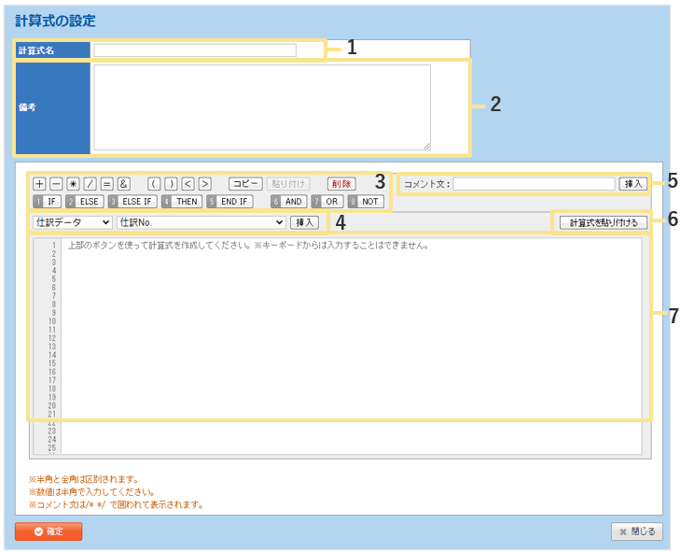Click the 計算式を貼り付ける button
This screenshot has width=681, height=552.
click(604, 222)
